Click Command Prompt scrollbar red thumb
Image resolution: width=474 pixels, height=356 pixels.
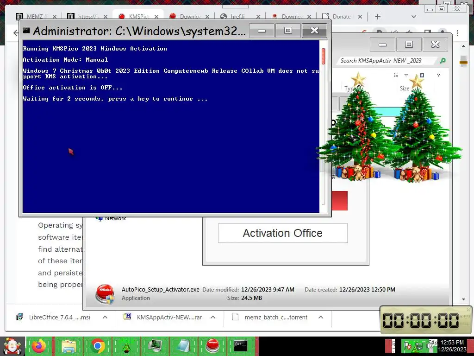pyautogui.click(x=324, y=56)
